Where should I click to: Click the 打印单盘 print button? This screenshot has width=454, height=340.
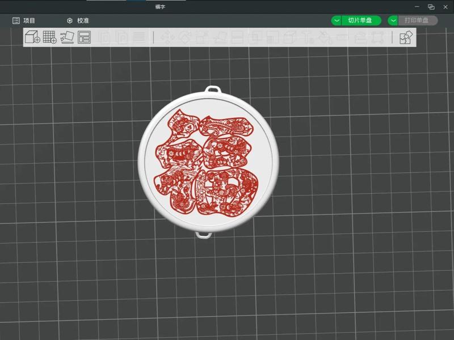pos(418,20)
